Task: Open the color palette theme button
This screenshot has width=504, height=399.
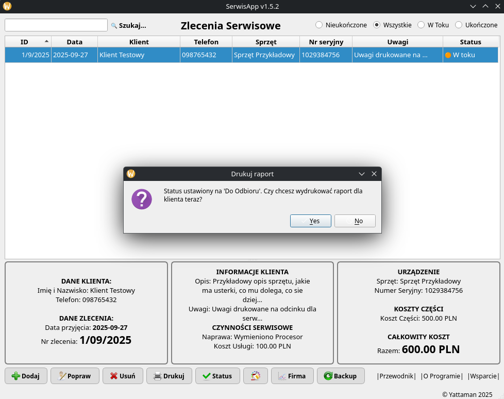Action: pos(256,376)
